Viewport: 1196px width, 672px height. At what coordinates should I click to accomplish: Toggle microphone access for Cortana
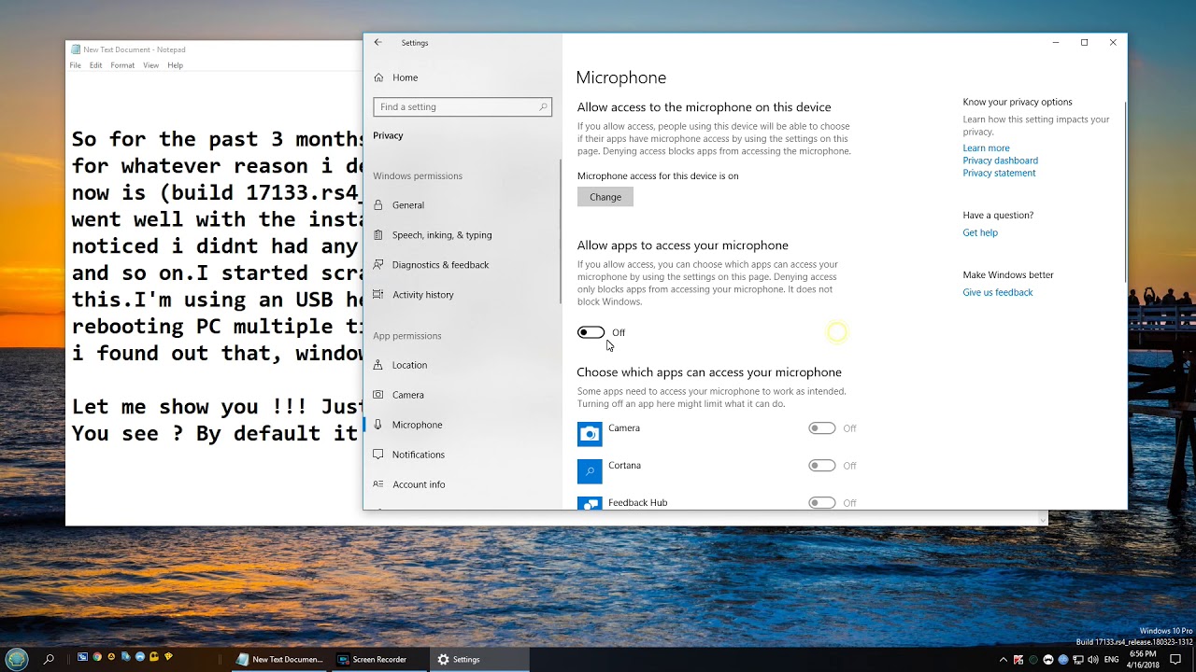[x=822, y=466]
